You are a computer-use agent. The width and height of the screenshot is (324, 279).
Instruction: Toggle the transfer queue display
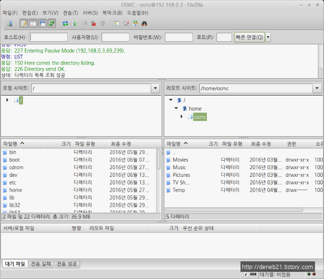click(x=51, y=23)
